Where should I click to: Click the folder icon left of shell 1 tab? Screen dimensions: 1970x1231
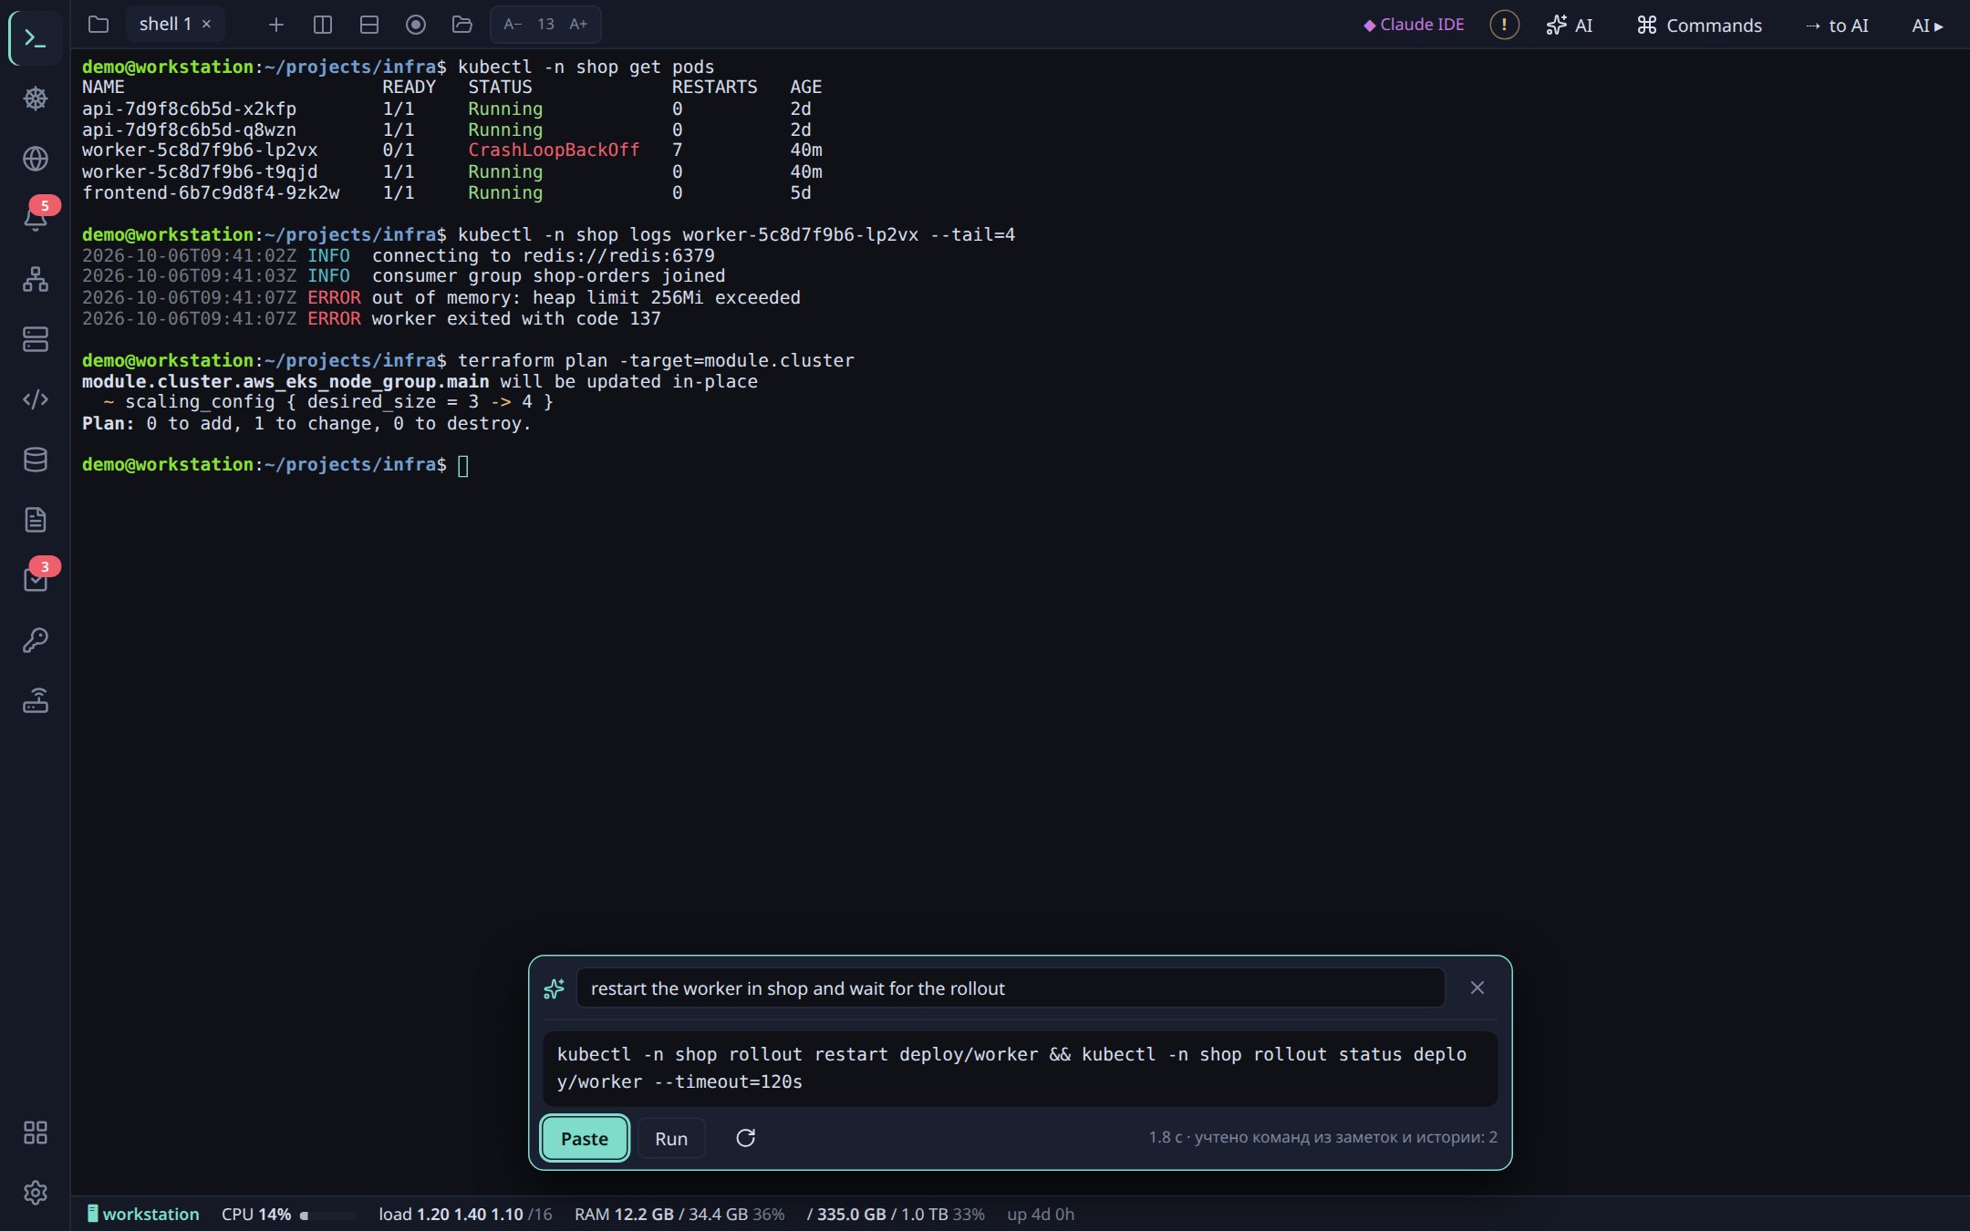(x=98, y=25)
